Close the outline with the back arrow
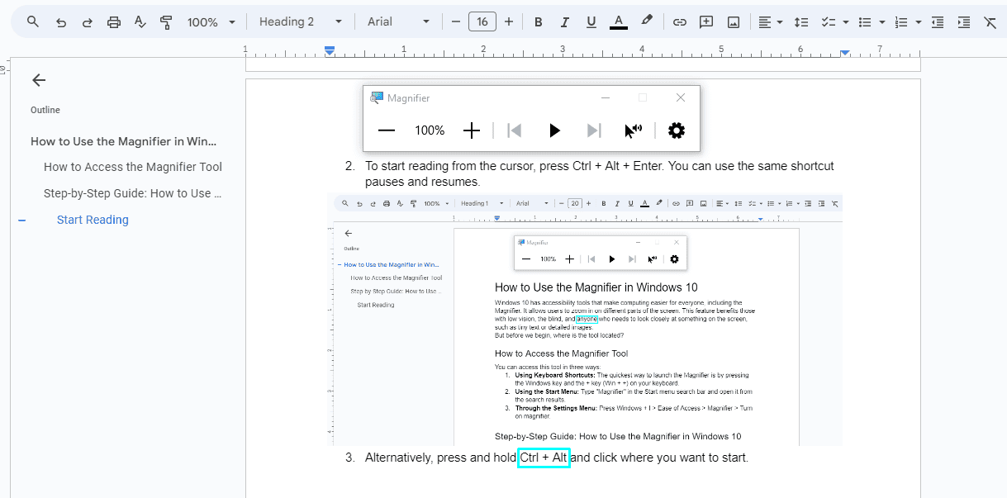 (x=39, y=80)
